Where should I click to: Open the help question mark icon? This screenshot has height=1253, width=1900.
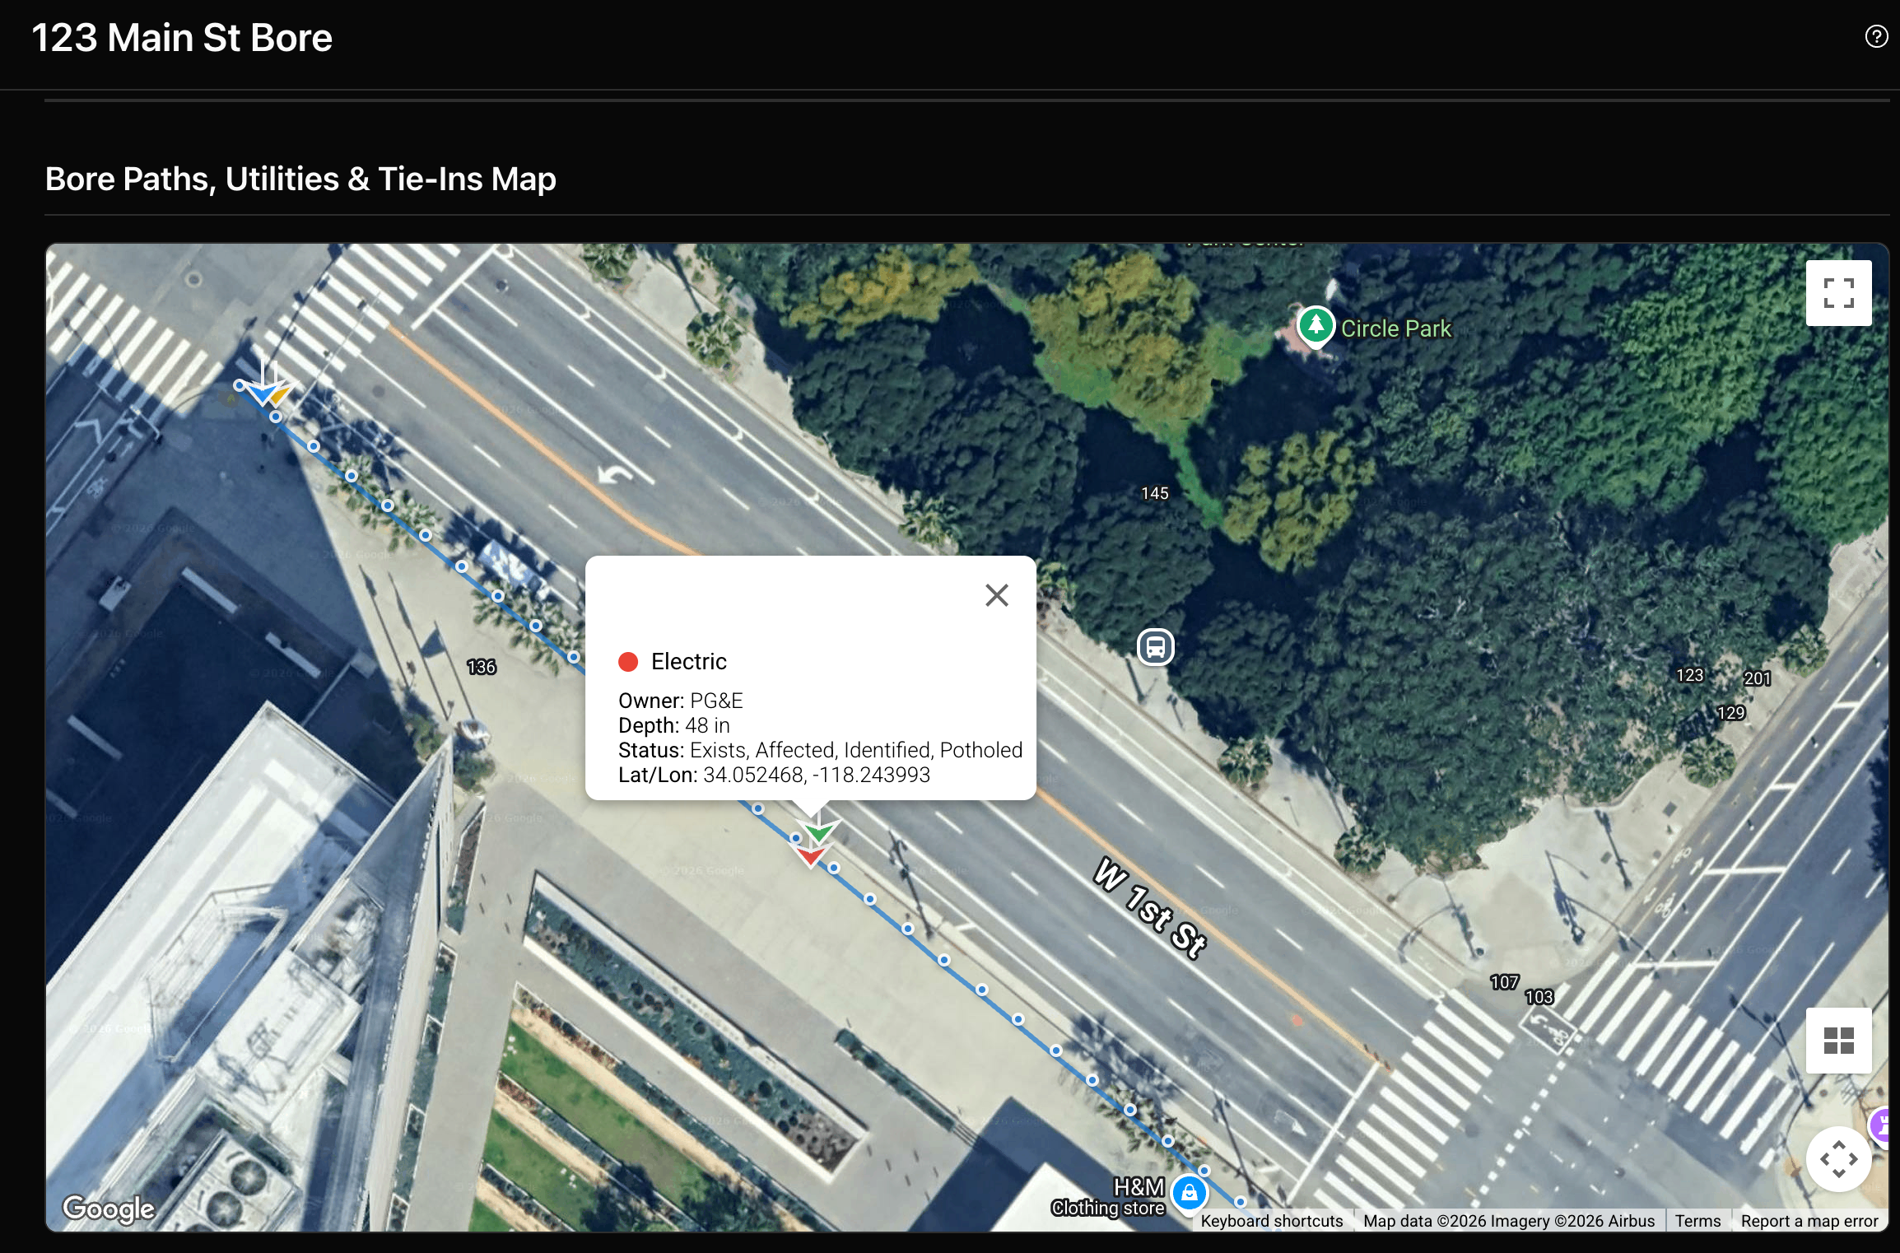[x=1875, y=35]
